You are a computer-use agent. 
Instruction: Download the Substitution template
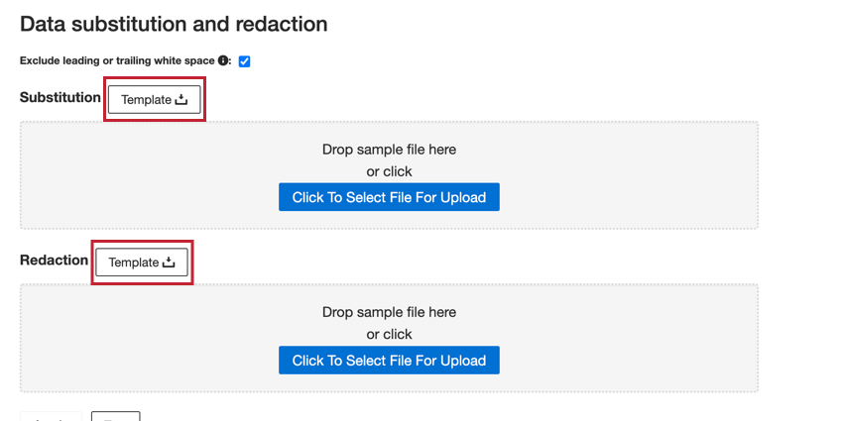click(154, 100)
